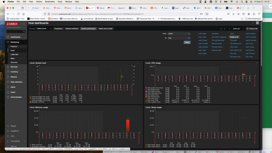Click the All hosts breadcrumb link
This screenshot has height=153, width=272.
tap(32, 28)
